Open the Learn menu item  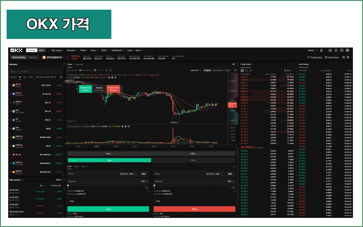tap(130, 50)
